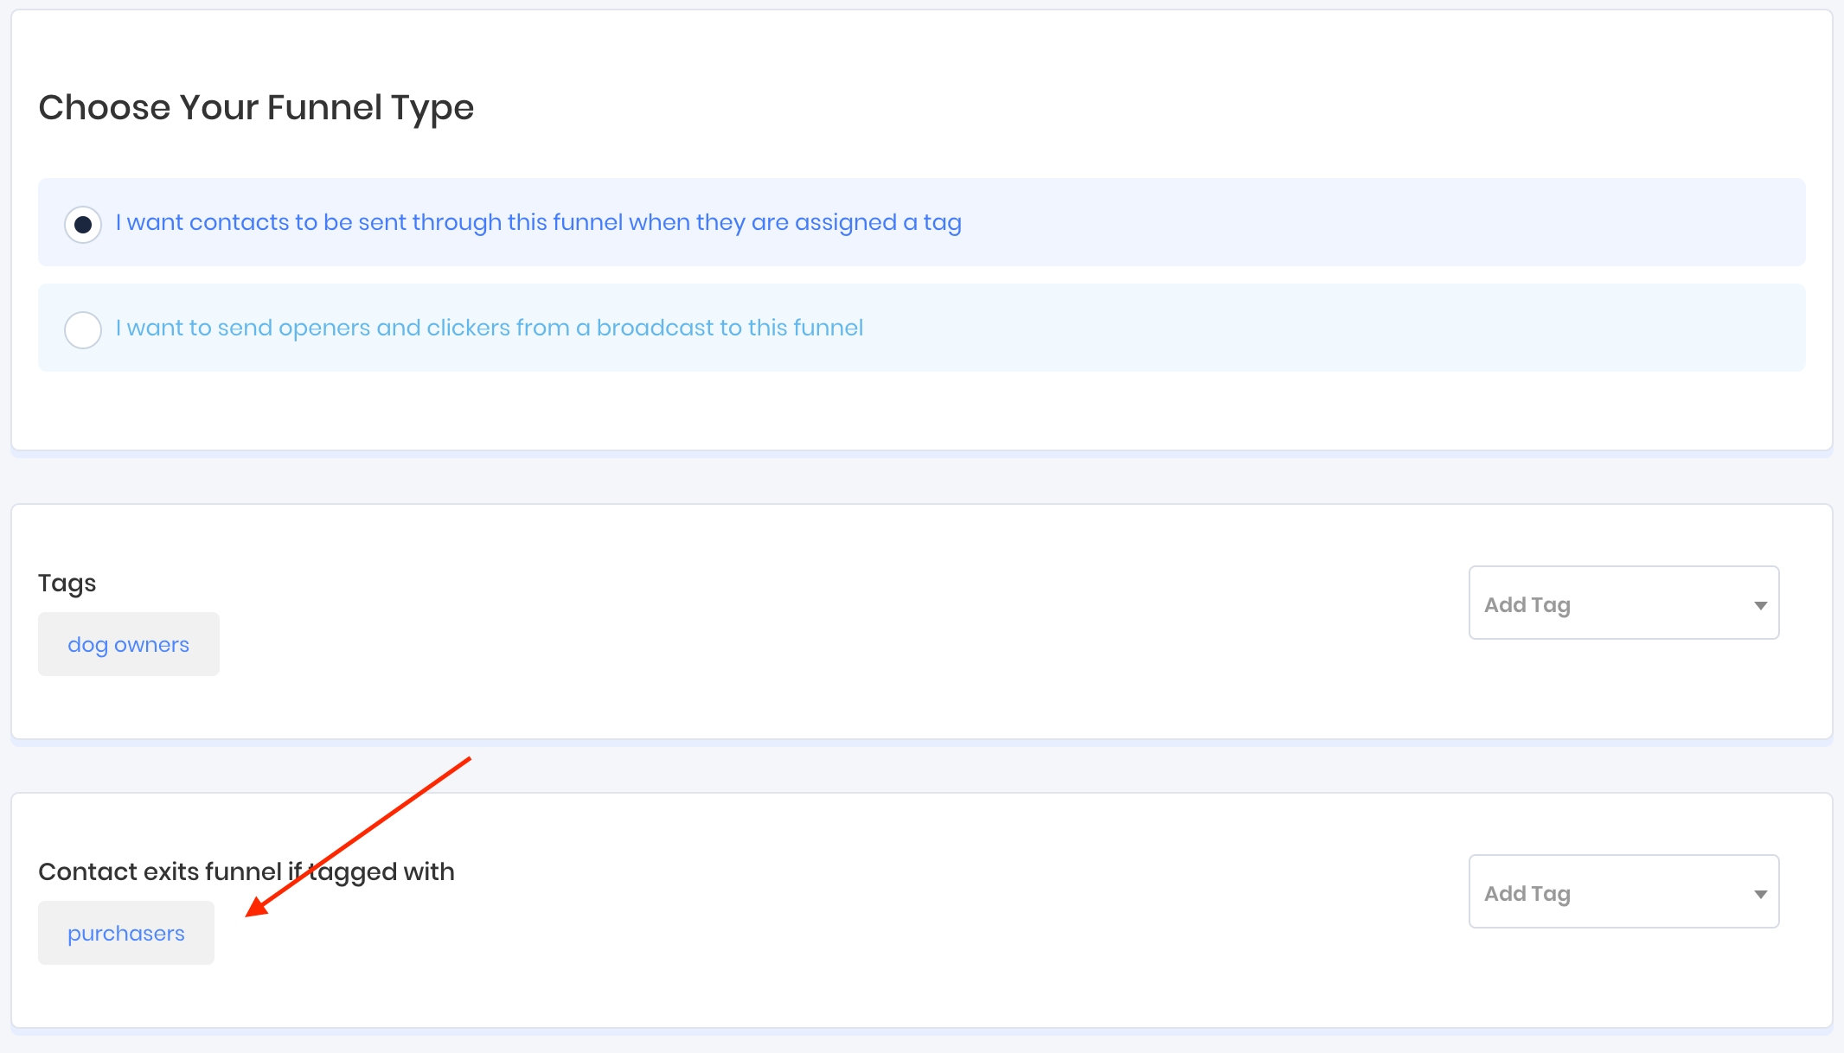Viewport: 1844px width, 1053px height.
Task: Open Add Tag dropdown for funnel exit tags
Action: point(1623,892)
